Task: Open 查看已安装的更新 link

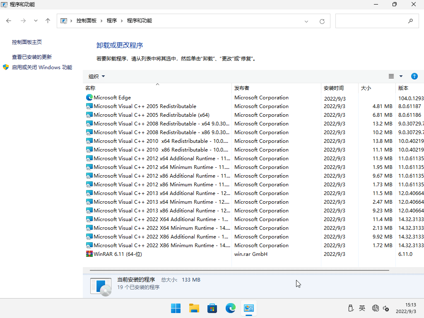Action: (32, 57)
